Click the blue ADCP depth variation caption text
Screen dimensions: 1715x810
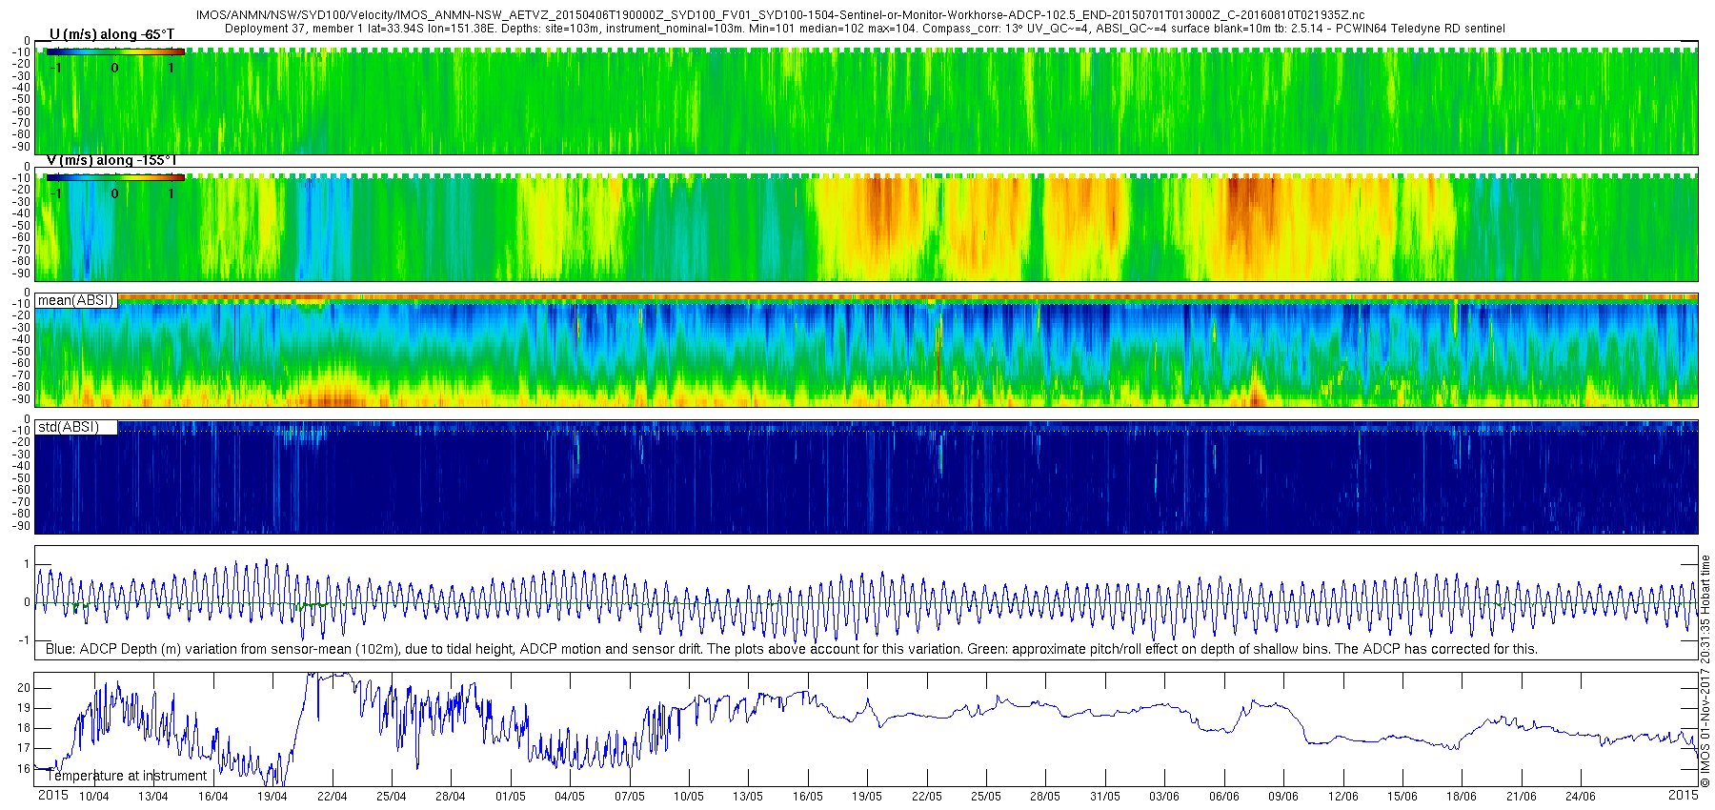(x=791, y=649)
